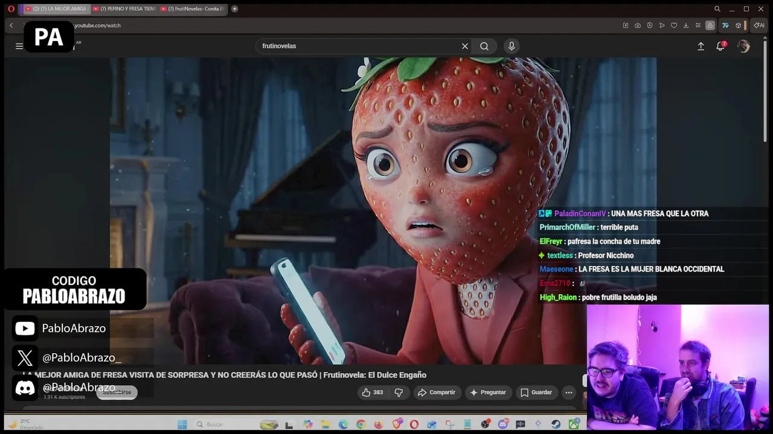Image resolution: width=773 pixels, height=434 pixels.
Task: Dislike the video with thumbs down
Action: pyautogui.click(x=399, y=392)
